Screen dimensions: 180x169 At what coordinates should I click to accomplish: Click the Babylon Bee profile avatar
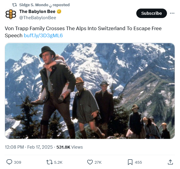(11, 14)
